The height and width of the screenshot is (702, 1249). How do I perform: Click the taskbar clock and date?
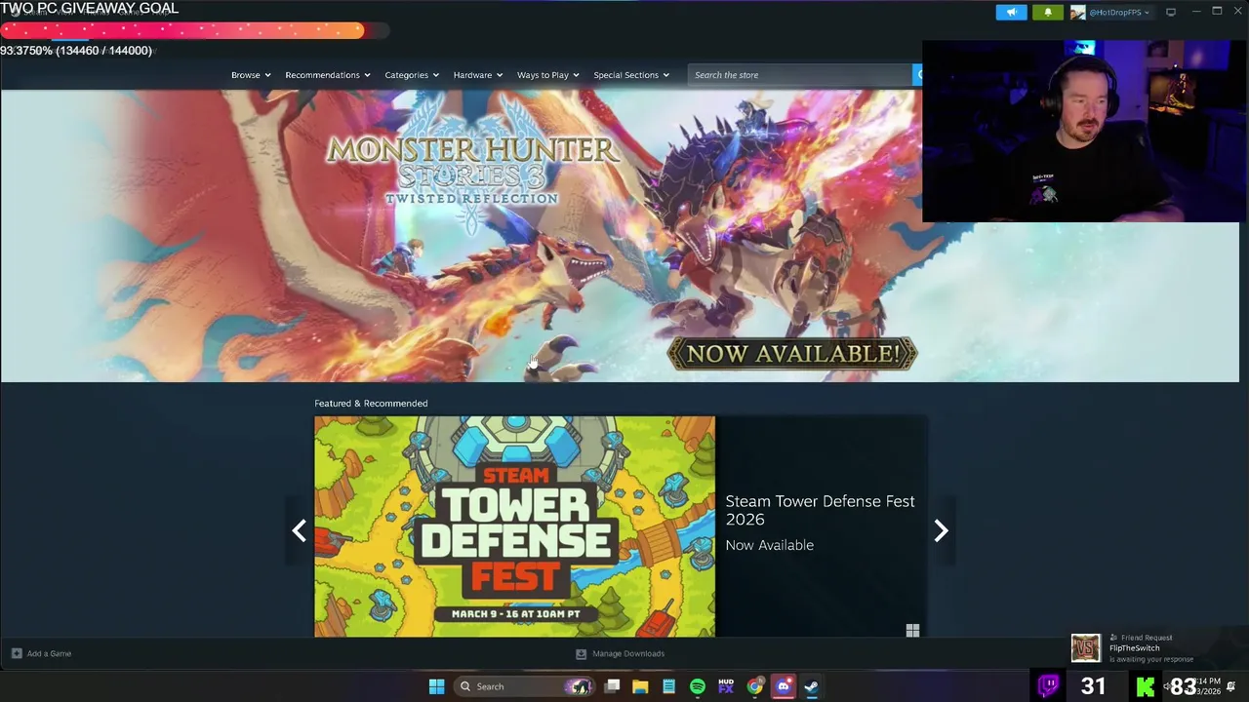coord(1207,685)
